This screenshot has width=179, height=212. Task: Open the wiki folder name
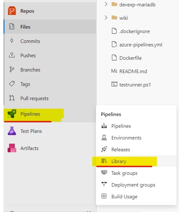pyautogui.click(x=124, y=18)
